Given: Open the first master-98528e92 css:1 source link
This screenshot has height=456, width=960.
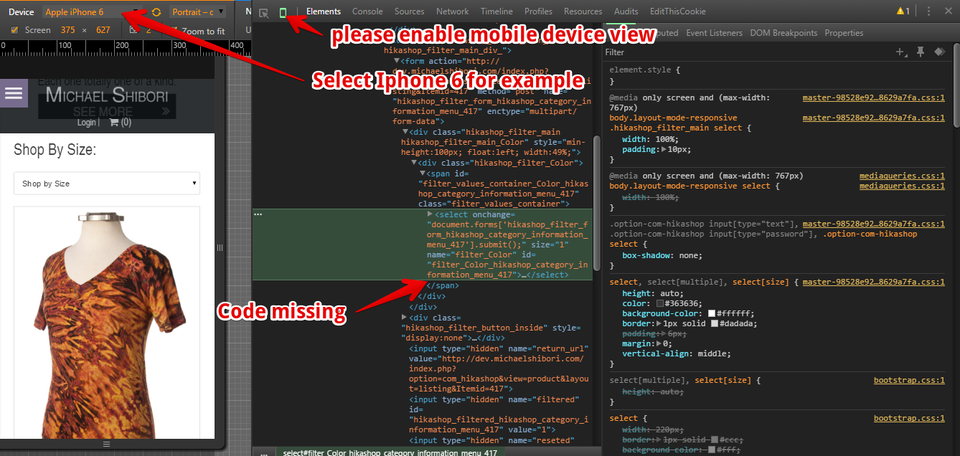Looking at the screenshot, I should tap(873, 98).
